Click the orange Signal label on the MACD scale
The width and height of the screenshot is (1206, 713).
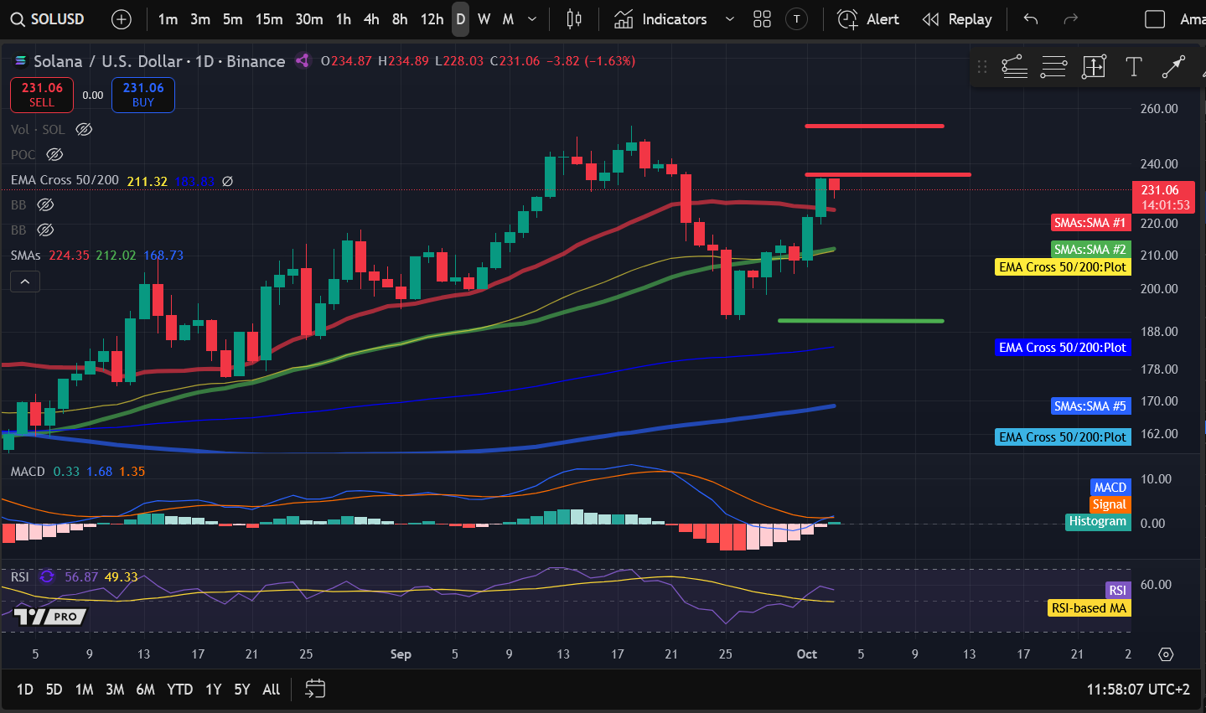(1110, 504)
